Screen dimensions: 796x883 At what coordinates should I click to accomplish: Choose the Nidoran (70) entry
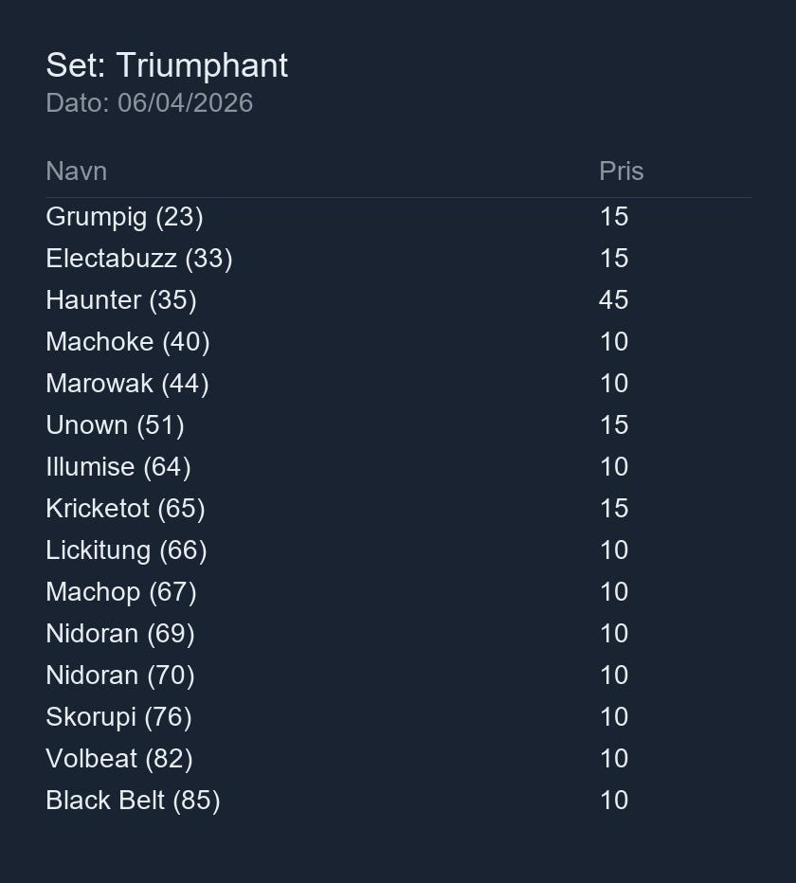(x=119, y=676)
